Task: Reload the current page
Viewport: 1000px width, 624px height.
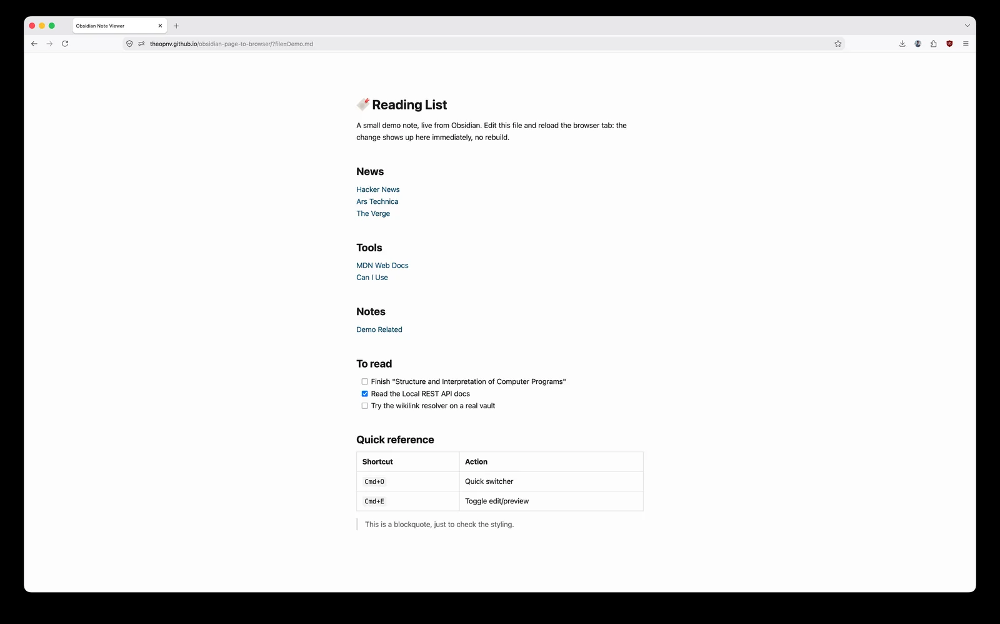Action: (x=65, y=44)
